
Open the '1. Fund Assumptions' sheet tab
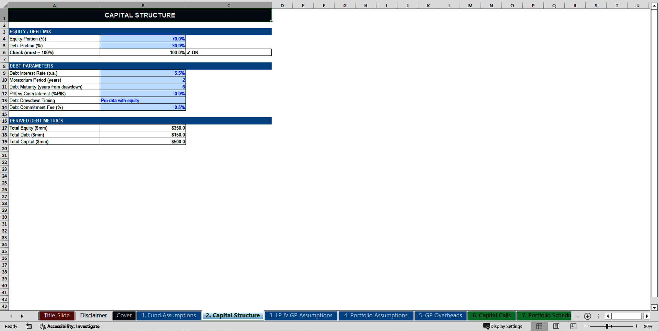pos(169,316)
